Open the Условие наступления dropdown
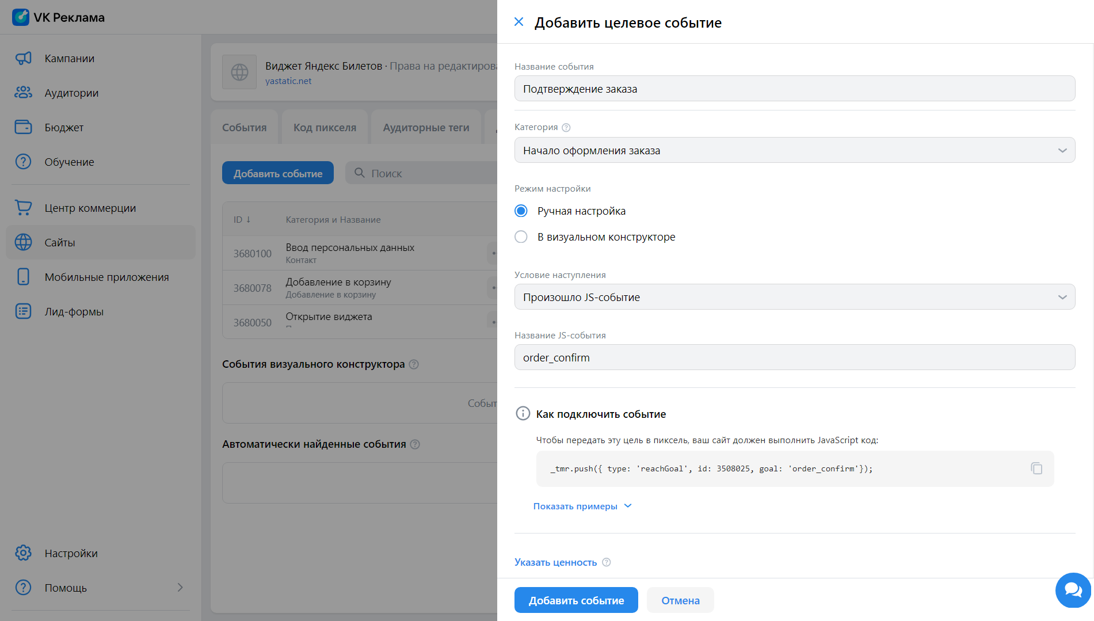This screenshot has width=1094, height=621. 794,297
